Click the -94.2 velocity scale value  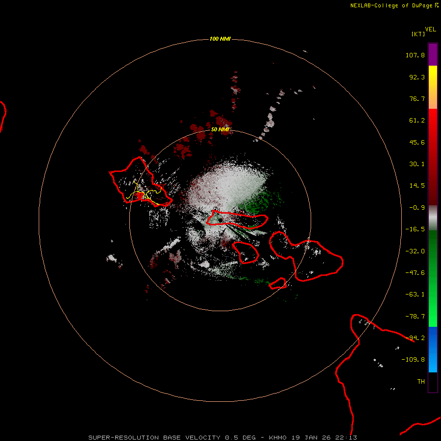coord(415,338)
